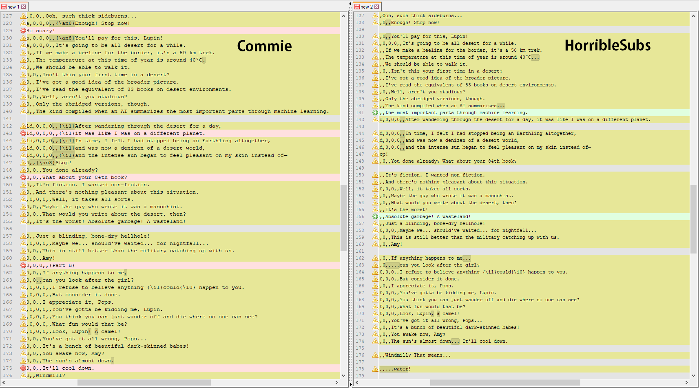Click warning icon beside "The sun's almost down." in new 1

pyautogui.click(x=23, y=361)
